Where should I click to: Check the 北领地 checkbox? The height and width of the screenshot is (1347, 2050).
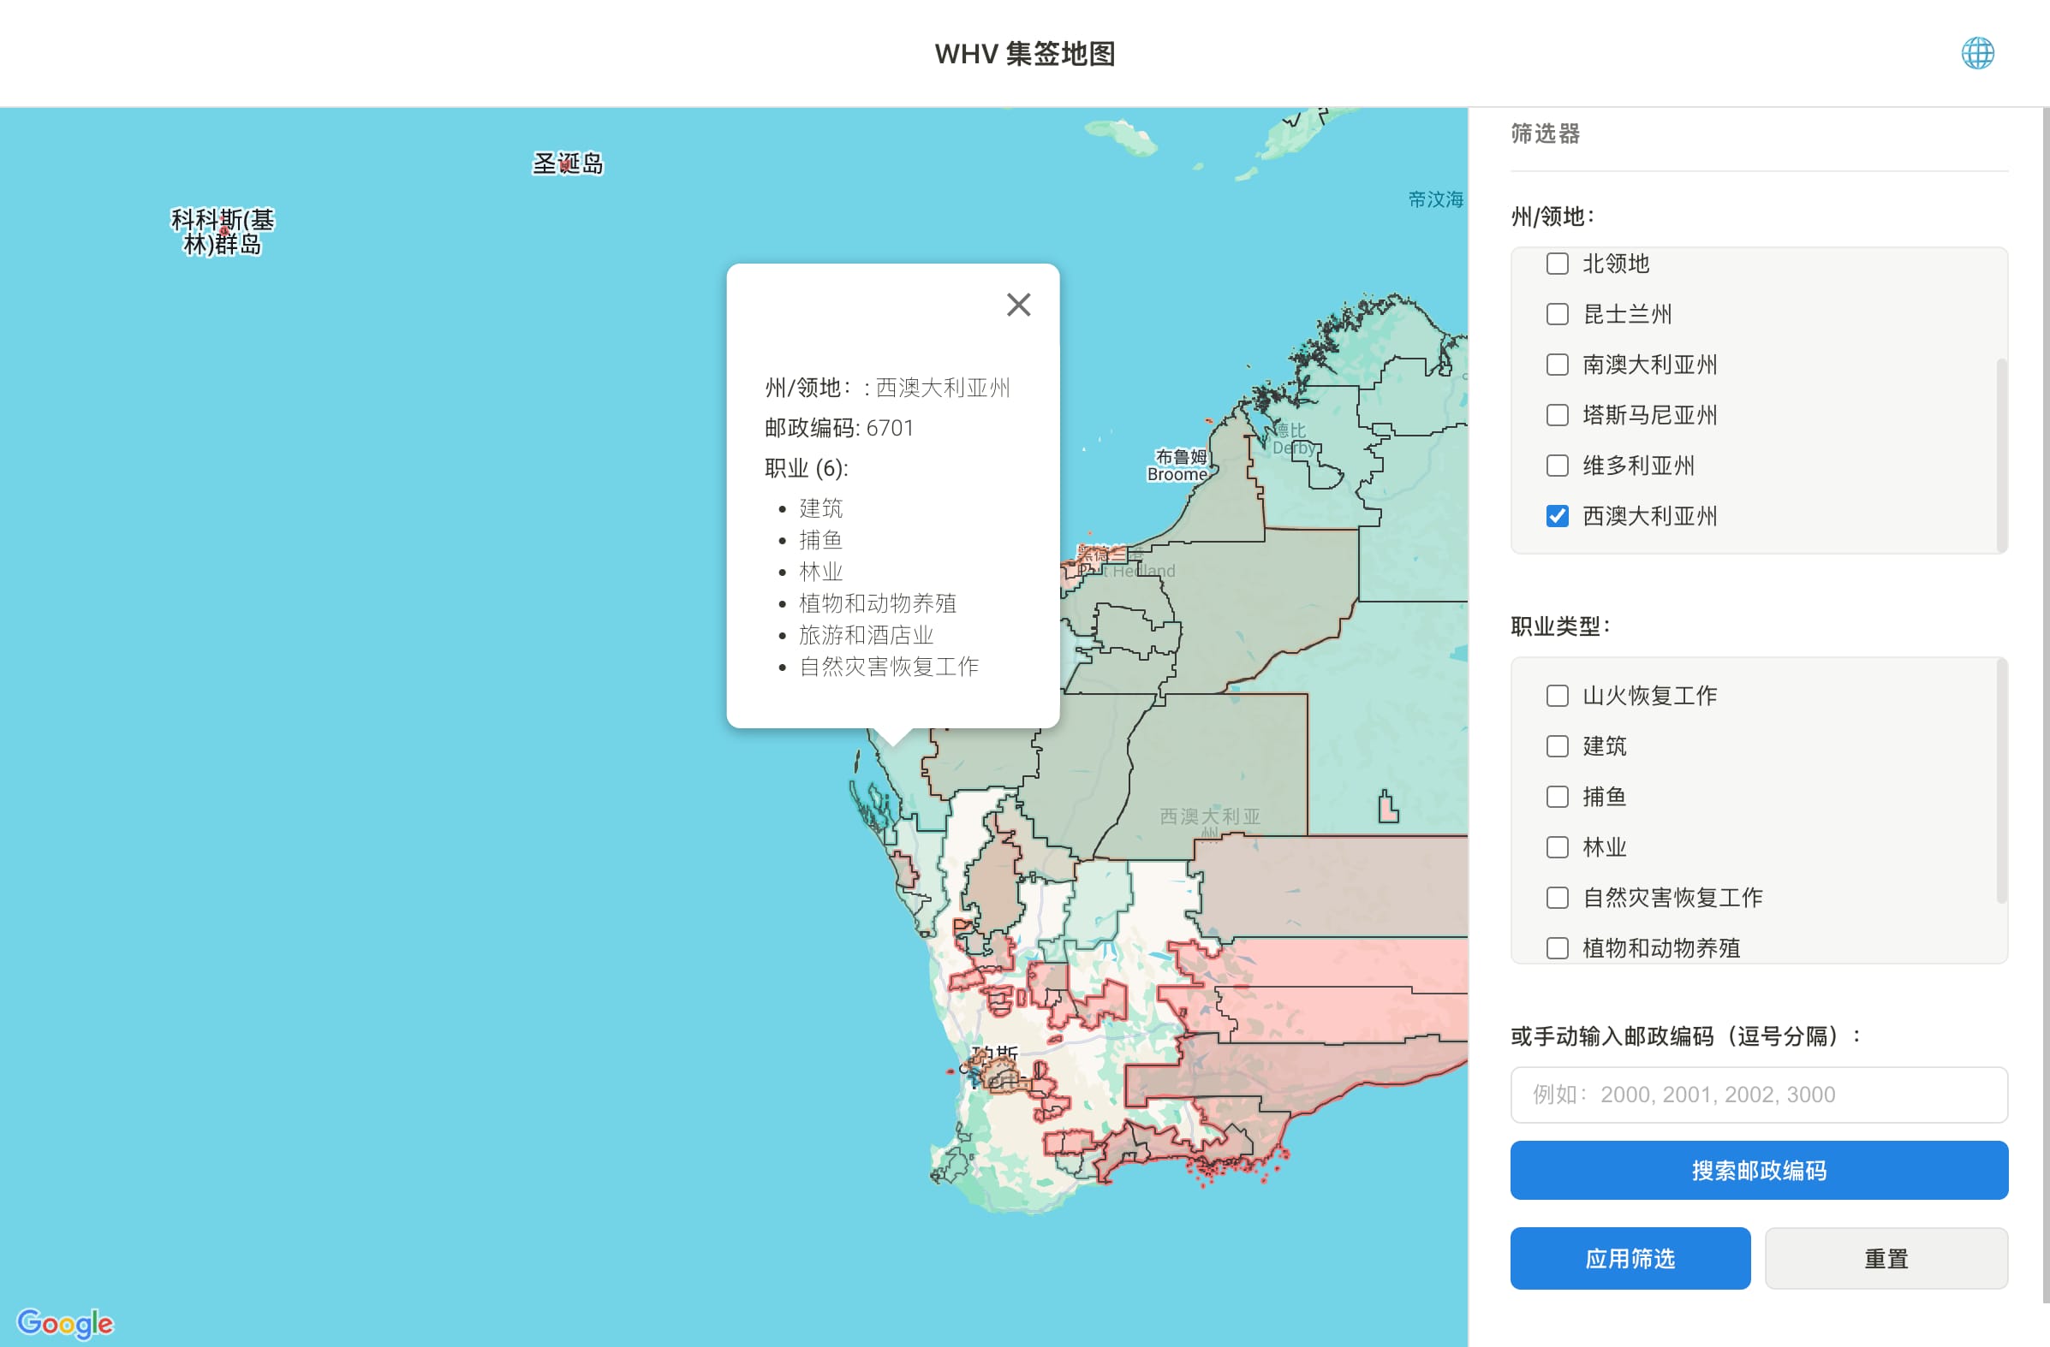(1558, 264)
